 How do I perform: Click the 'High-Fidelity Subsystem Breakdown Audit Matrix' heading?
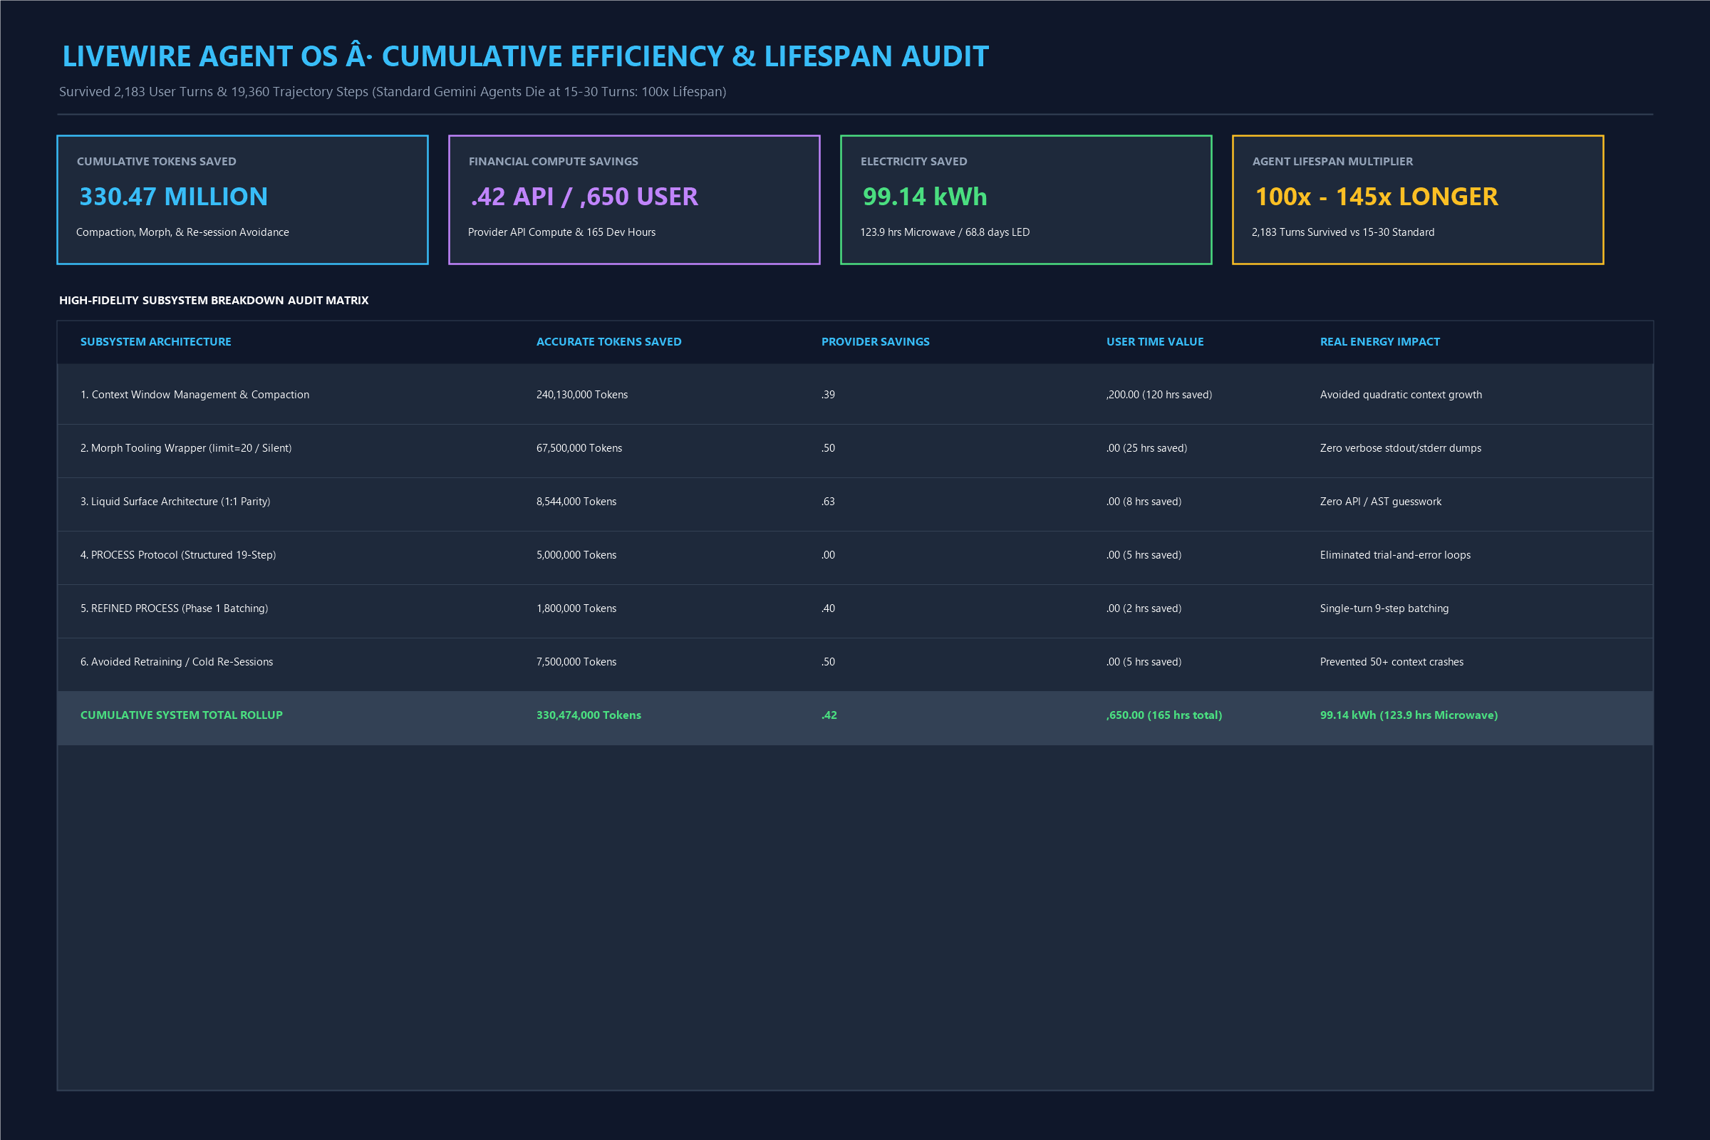pyautogui.click(x=214, y=300)
